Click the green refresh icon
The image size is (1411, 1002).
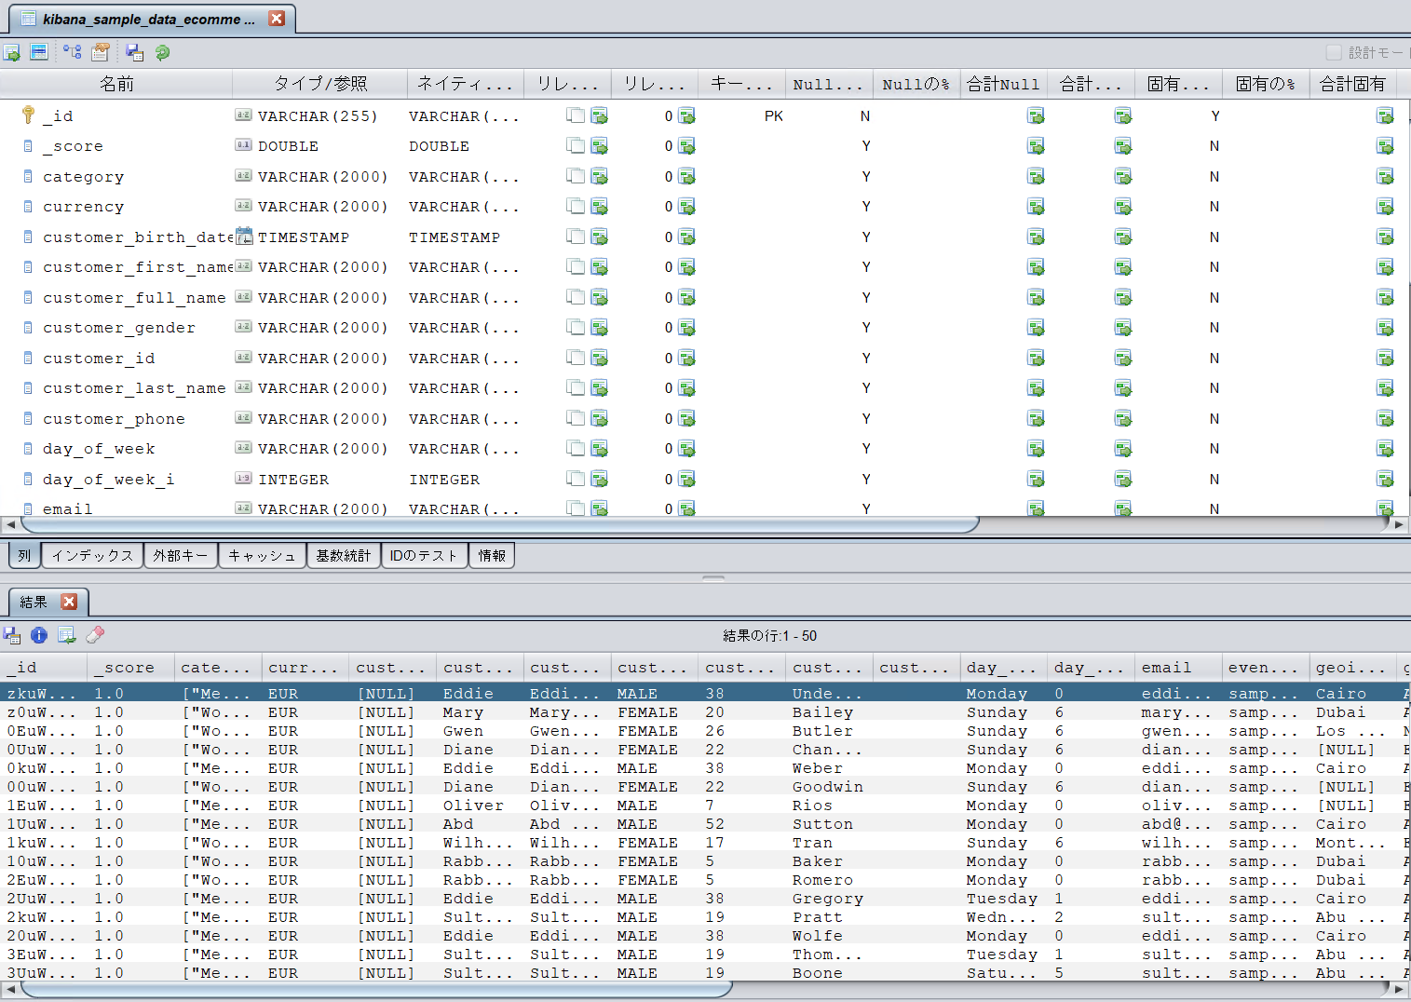[162, 53]
